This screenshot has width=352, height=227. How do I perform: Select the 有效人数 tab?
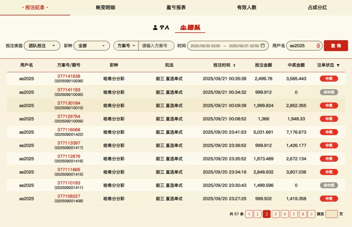[246, 7]
